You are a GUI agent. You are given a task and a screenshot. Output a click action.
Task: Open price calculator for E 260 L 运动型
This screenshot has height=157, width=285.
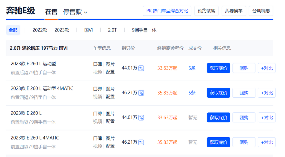141,68
